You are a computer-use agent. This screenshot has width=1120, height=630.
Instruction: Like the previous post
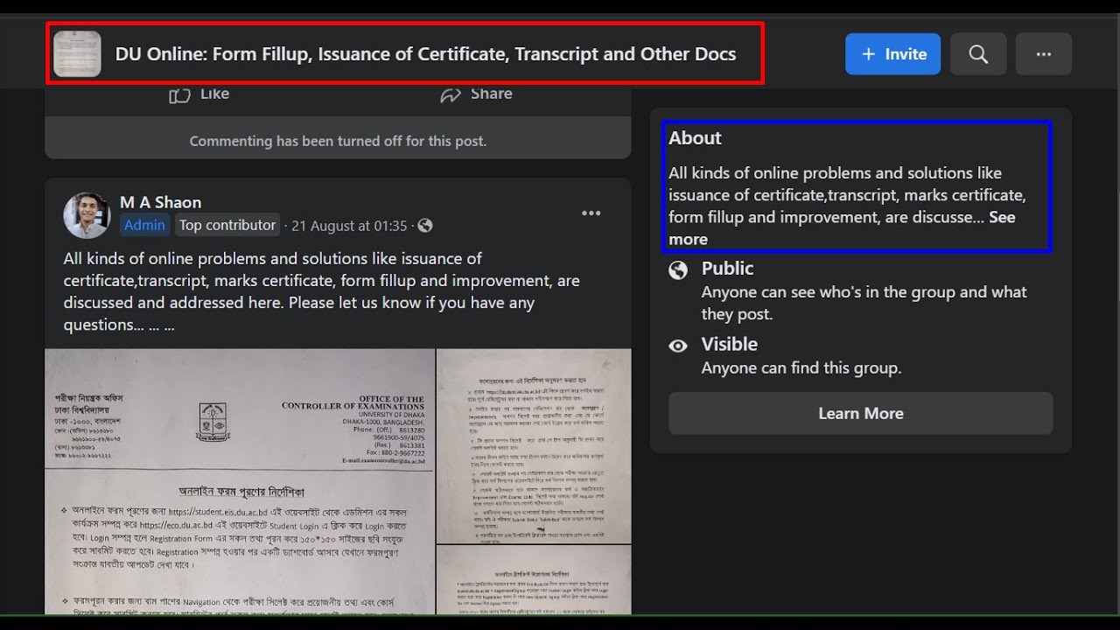pos(199,94)
